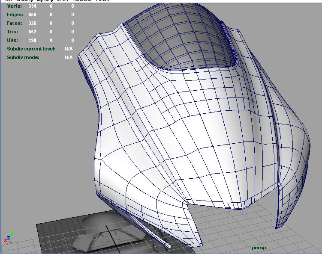The height and width of the screenshot is (254, 322).
Task: Select the vertex count value 334
Action: (32, 6)
